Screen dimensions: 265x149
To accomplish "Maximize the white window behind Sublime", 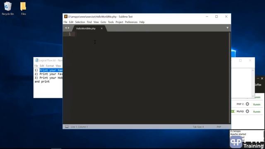I will [240, 60].
